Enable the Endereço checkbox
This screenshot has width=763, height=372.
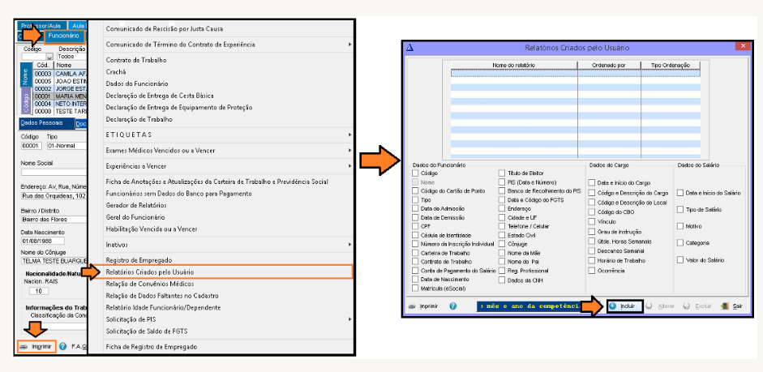coord(502,208)
